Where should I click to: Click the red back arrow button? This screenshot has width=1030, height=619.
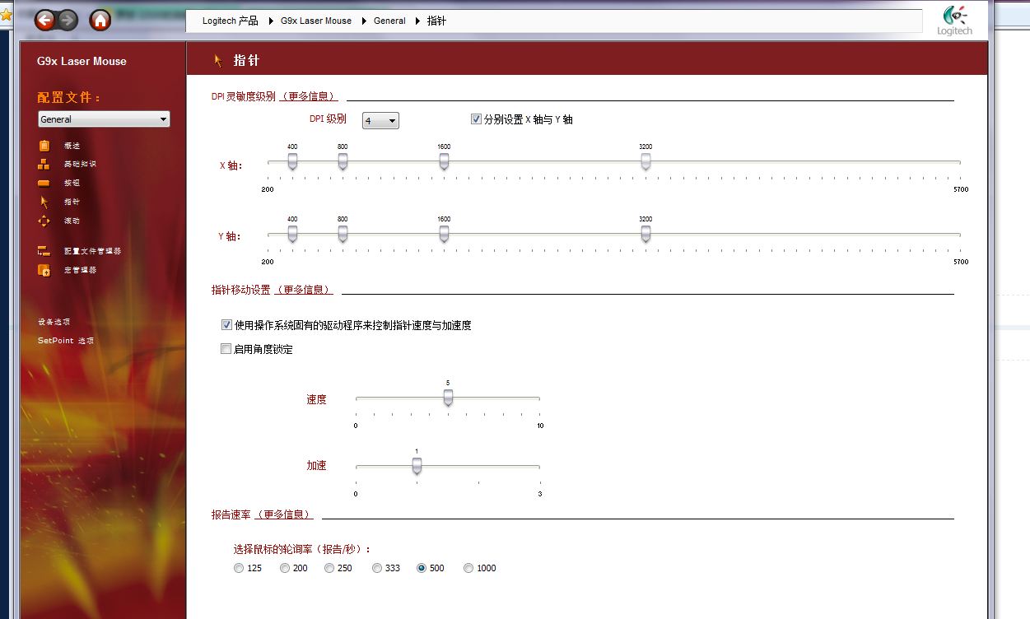44,21
